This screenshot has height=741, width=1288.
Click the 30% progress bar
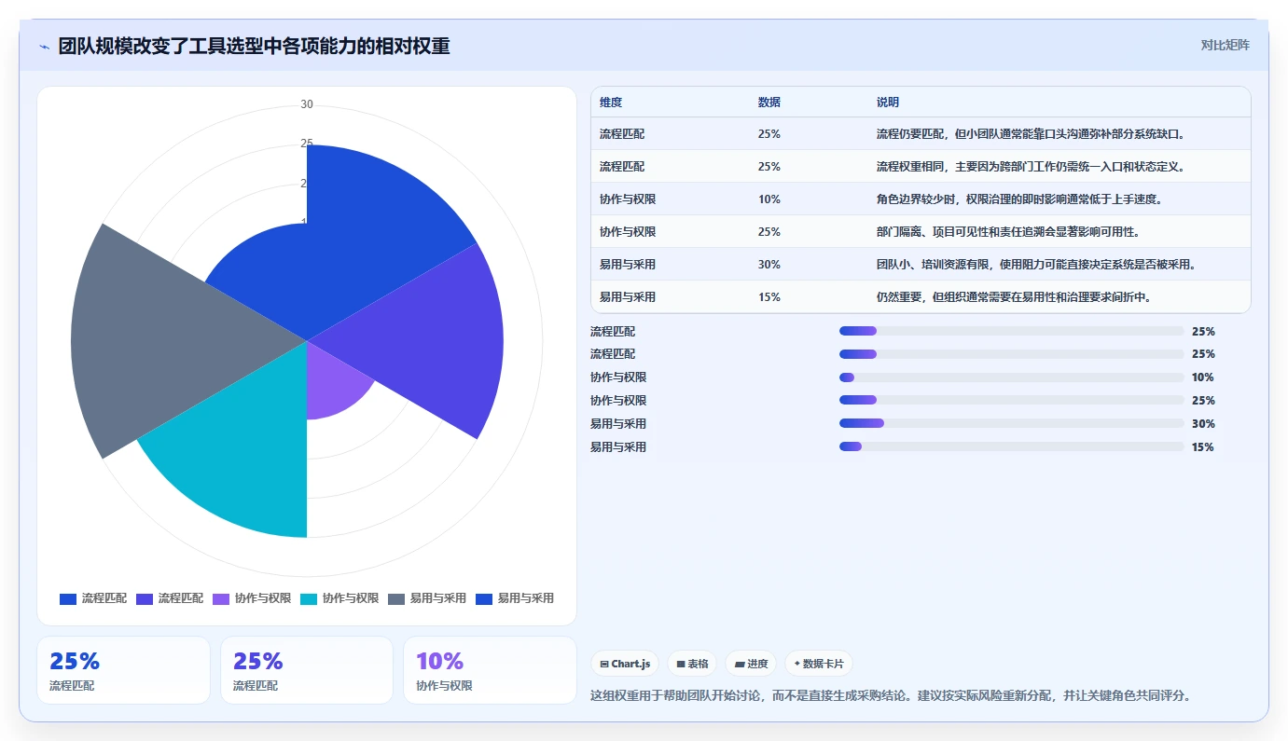(x=1011, y=424)
